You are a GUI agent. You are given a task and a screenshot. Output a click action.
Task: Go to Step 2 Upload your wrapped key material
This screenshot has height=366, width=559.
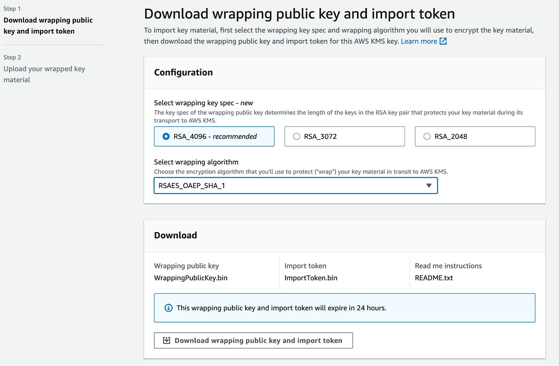(44, 74)
